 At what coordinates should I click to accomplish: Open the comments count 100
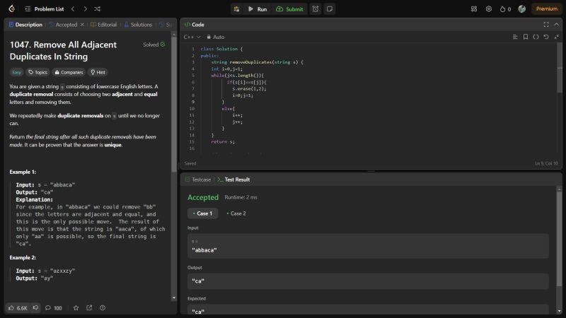(54, 308)
